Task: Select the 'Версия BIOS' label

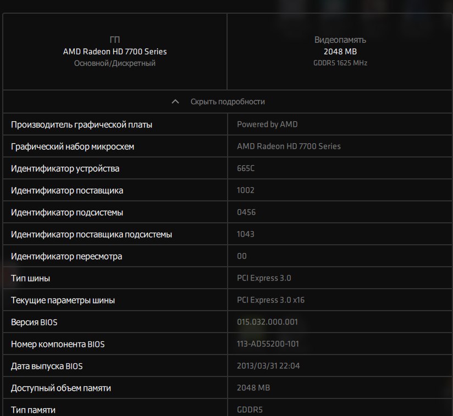Action: 34,322
